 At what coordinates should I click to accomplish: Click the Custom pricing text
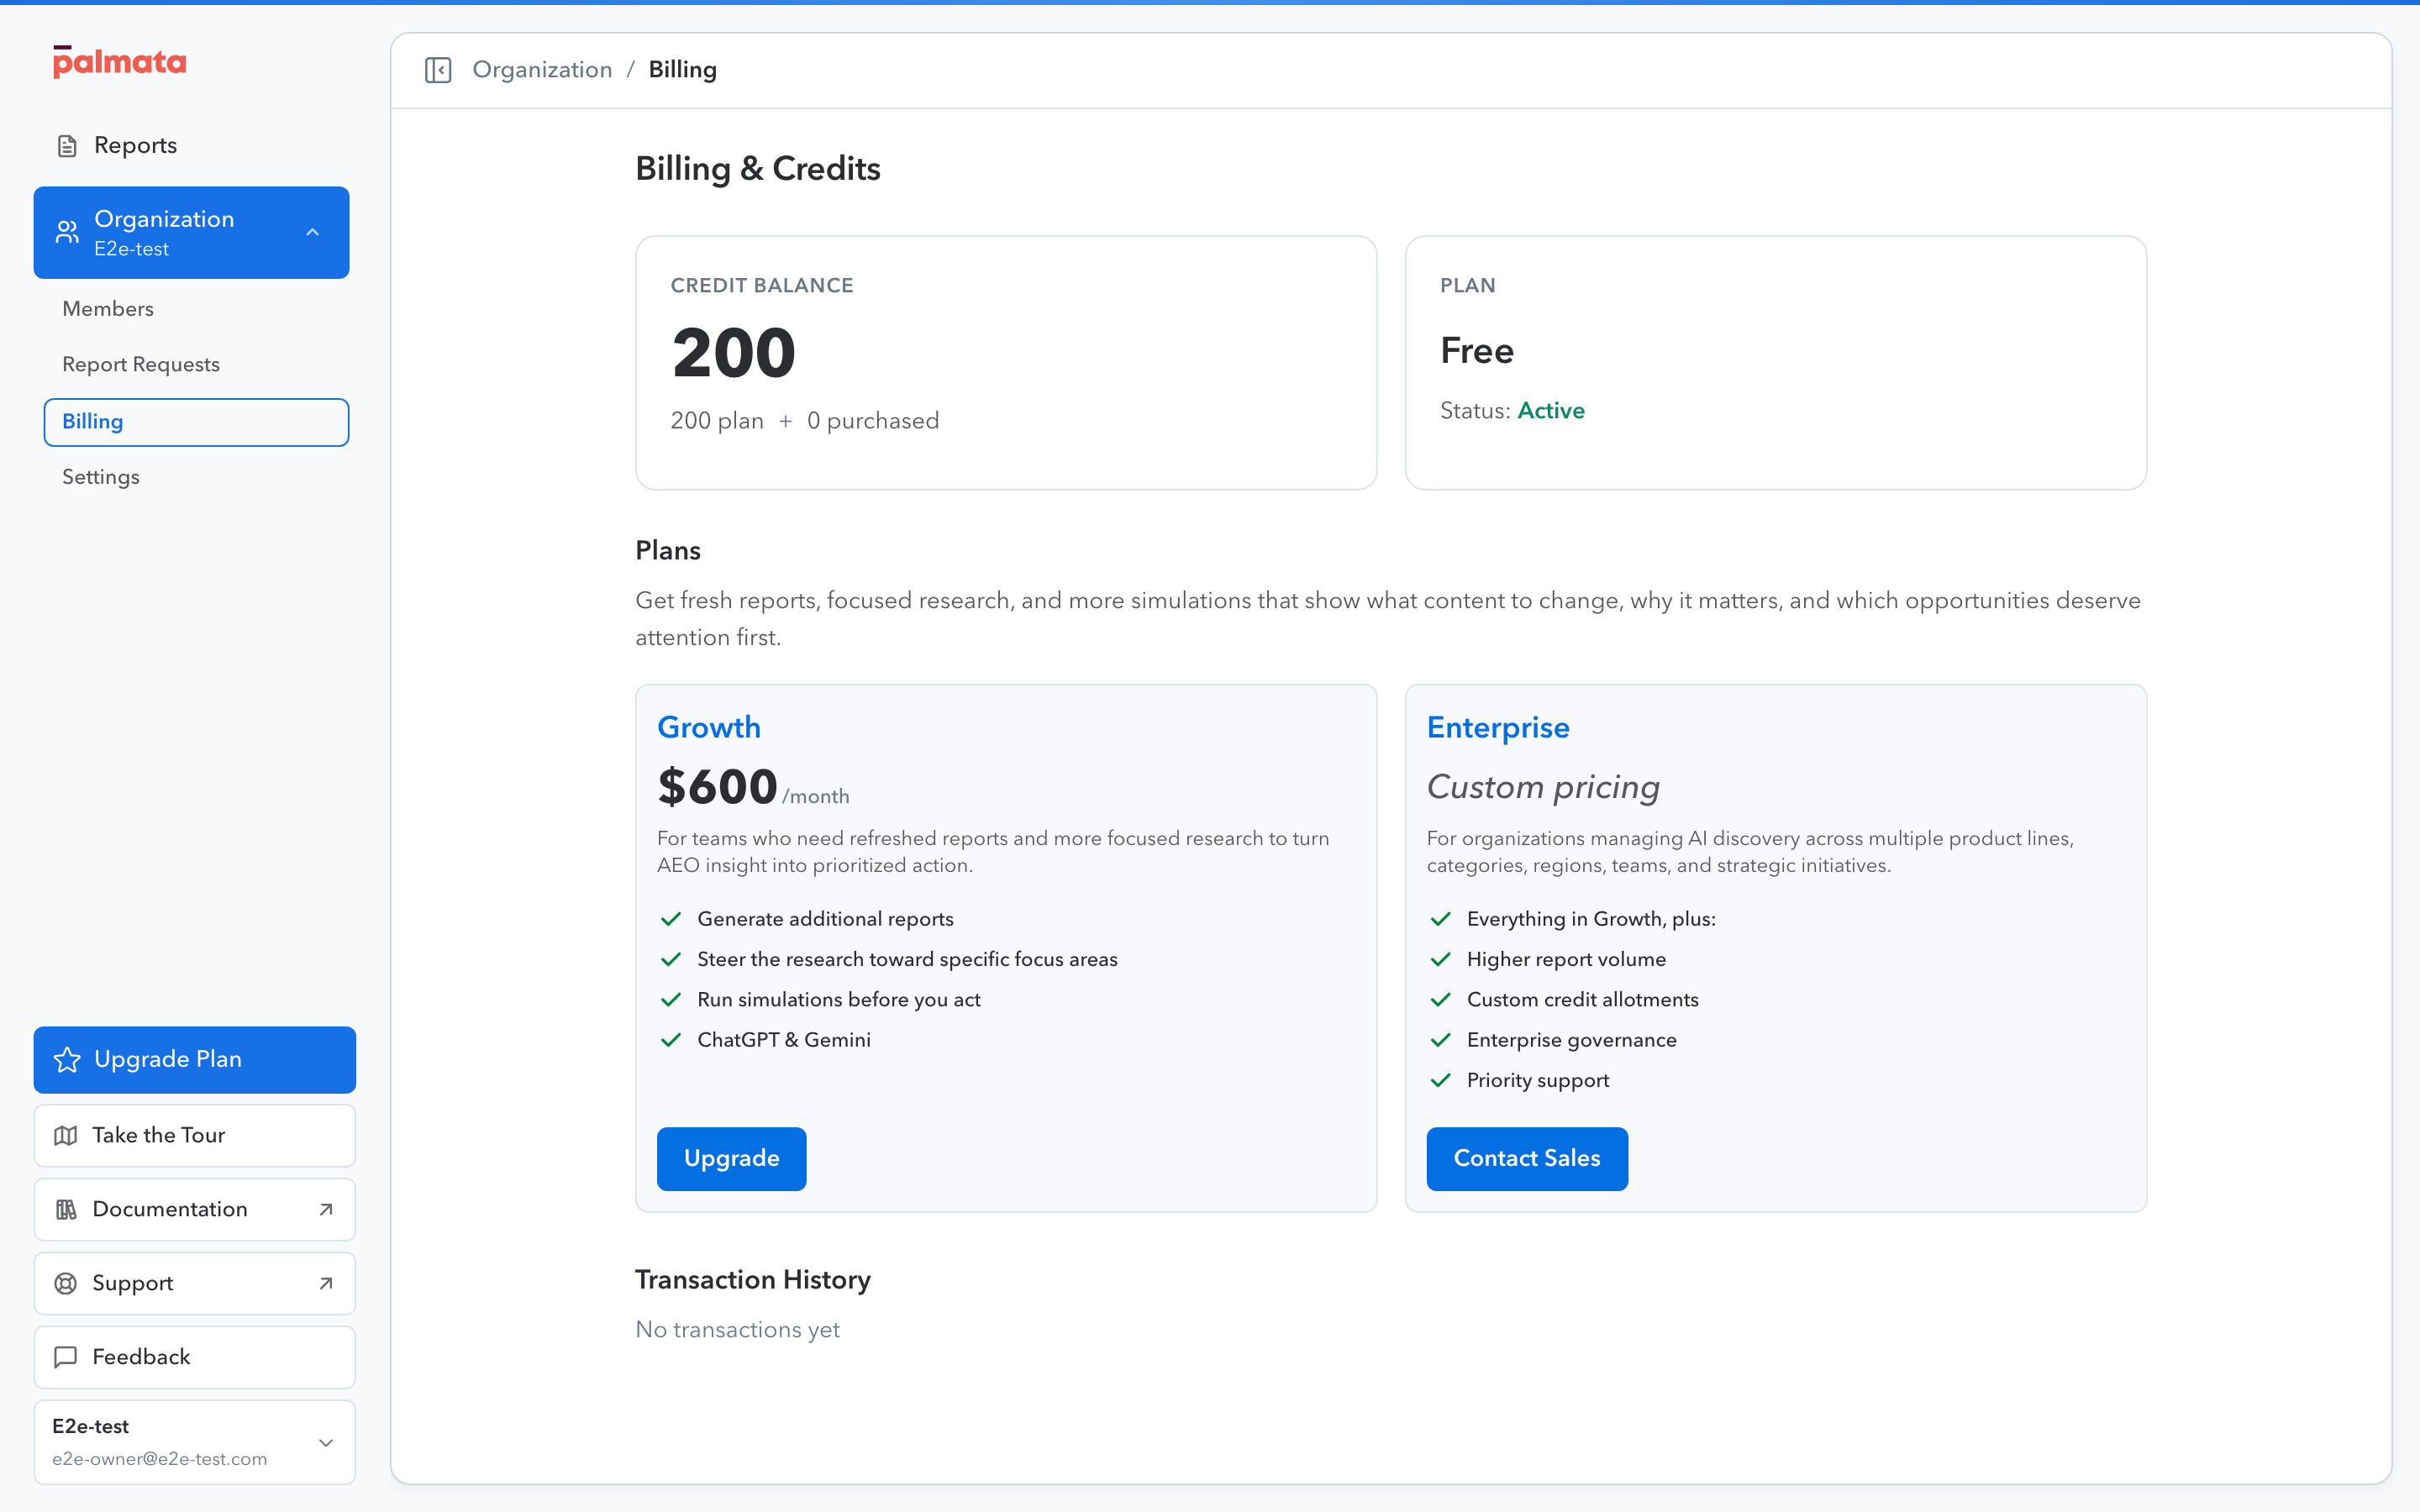(1543, 787)
